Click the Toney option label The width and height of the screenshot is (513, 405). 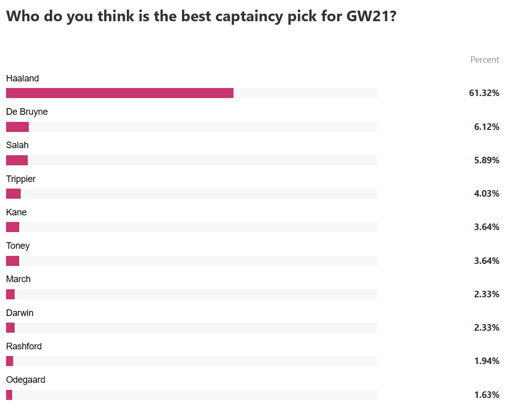click(18, 246)
